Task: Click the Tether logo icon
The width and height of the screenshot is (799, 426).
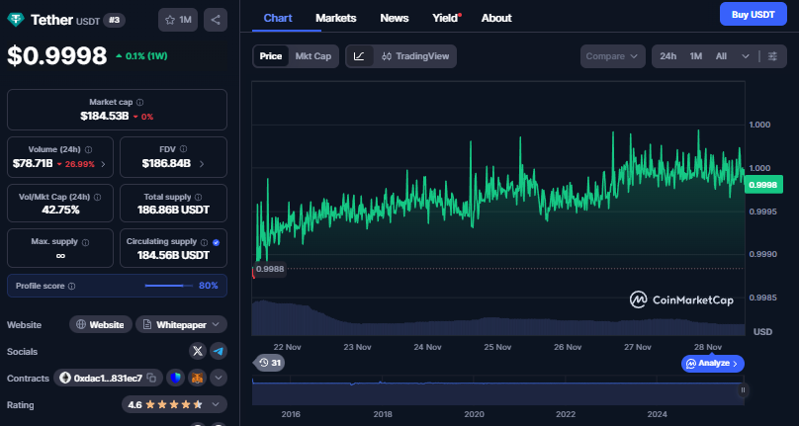Action: 16,20
